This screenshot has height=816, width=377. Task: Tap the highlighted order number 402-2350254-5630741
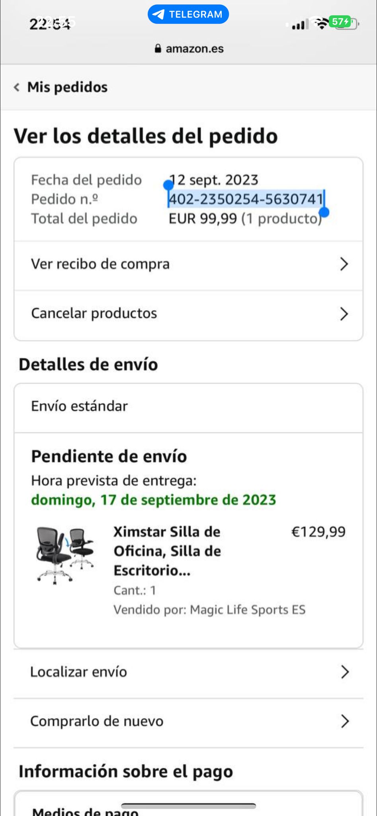pyautogui.click(x=246, y=199)
